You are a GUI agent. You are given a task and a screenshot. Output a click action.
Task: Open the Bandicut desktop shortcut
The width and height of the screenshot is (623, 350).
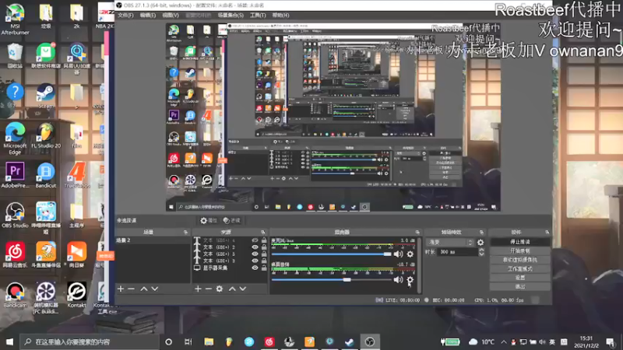pos(46,175)
